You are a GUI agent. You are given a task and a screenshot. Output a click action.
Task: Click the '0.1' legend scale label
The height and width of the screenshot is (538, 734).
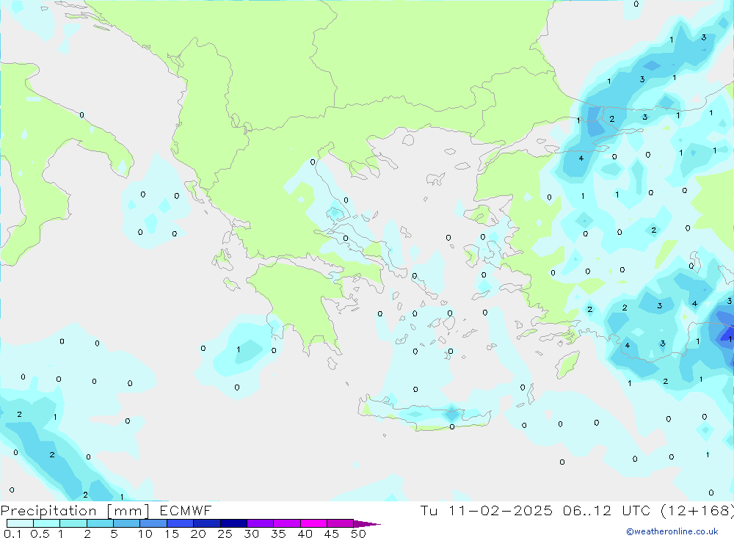[x=12, y=534]
